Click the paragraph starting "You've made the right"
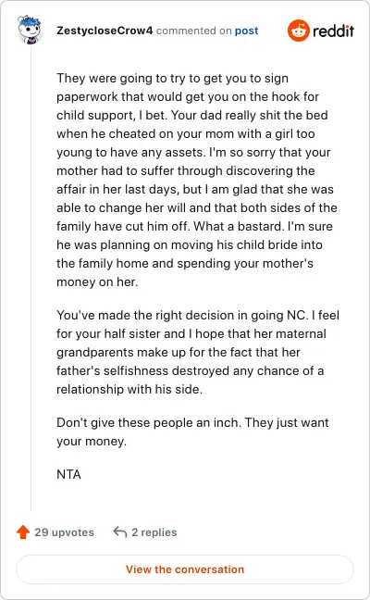 [198, 352]
